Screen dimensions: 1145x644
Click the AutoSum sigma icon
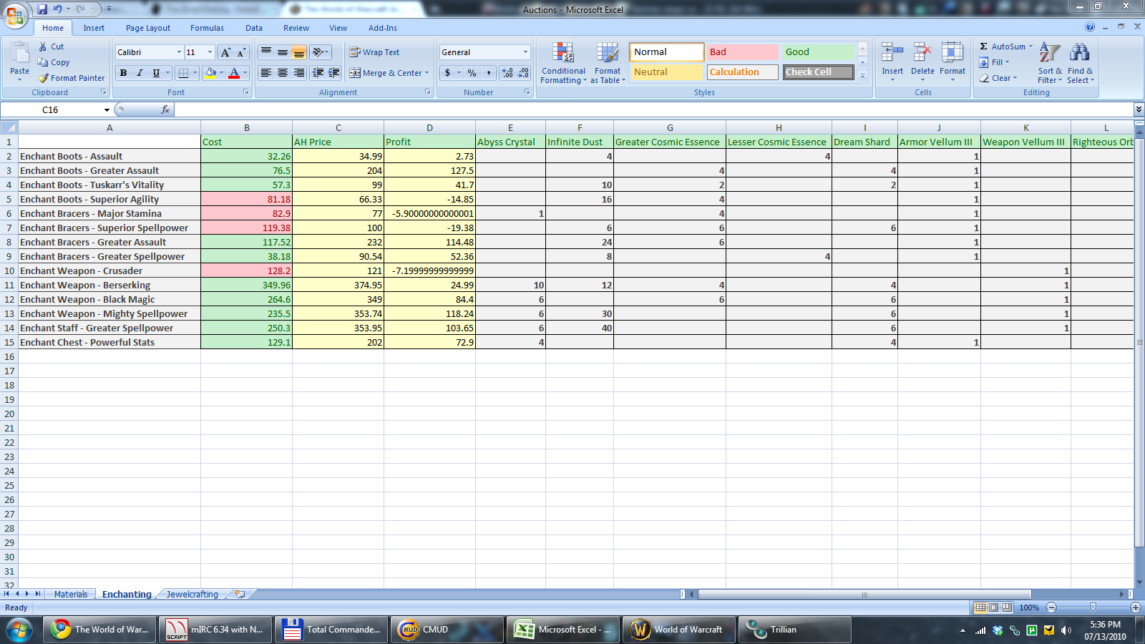pos(984,47)
